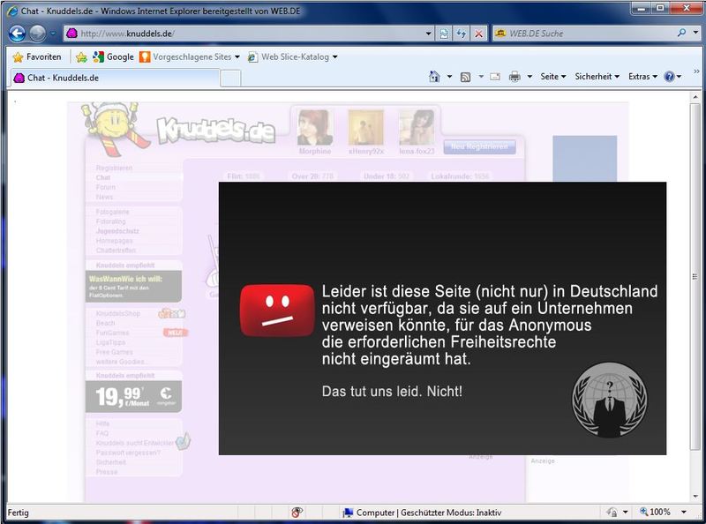The height and width of the screenshot is (524, 706).
Task: Open the zoom level 100% dropdown
Action: 662,512
